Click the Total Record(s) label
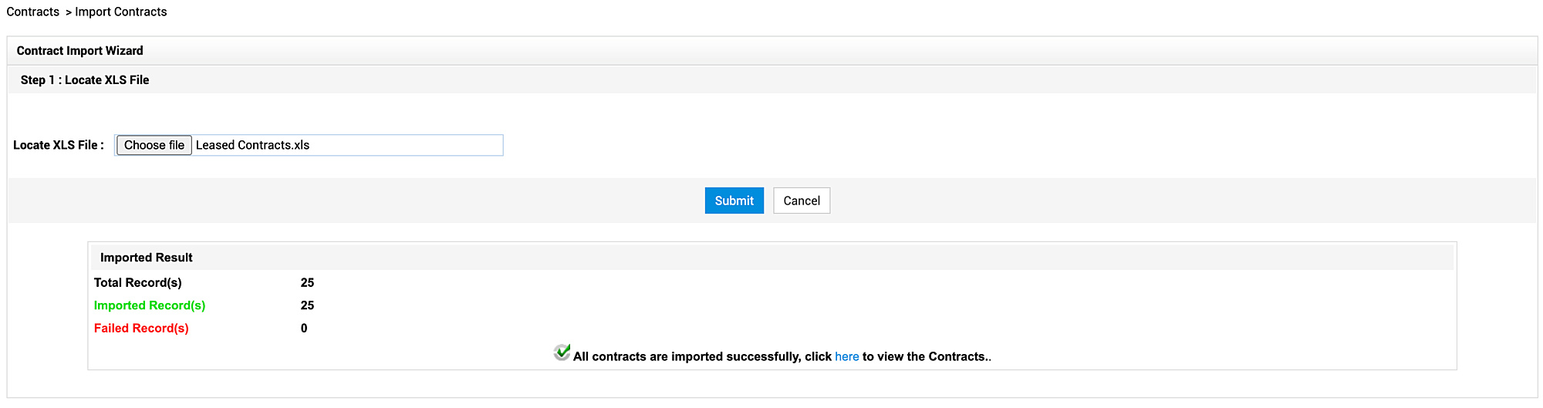 138,282
